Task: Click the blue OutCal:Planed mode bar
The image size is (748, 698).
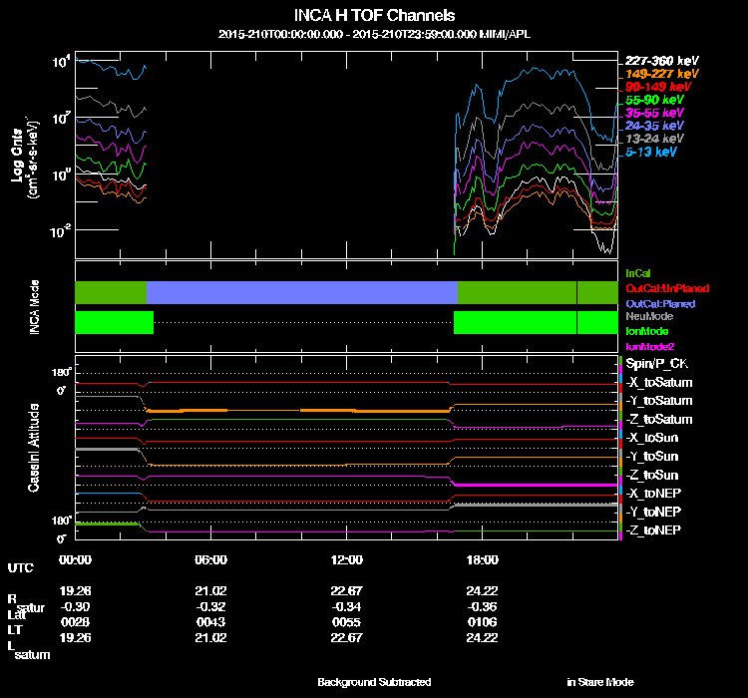Action: 302,292
